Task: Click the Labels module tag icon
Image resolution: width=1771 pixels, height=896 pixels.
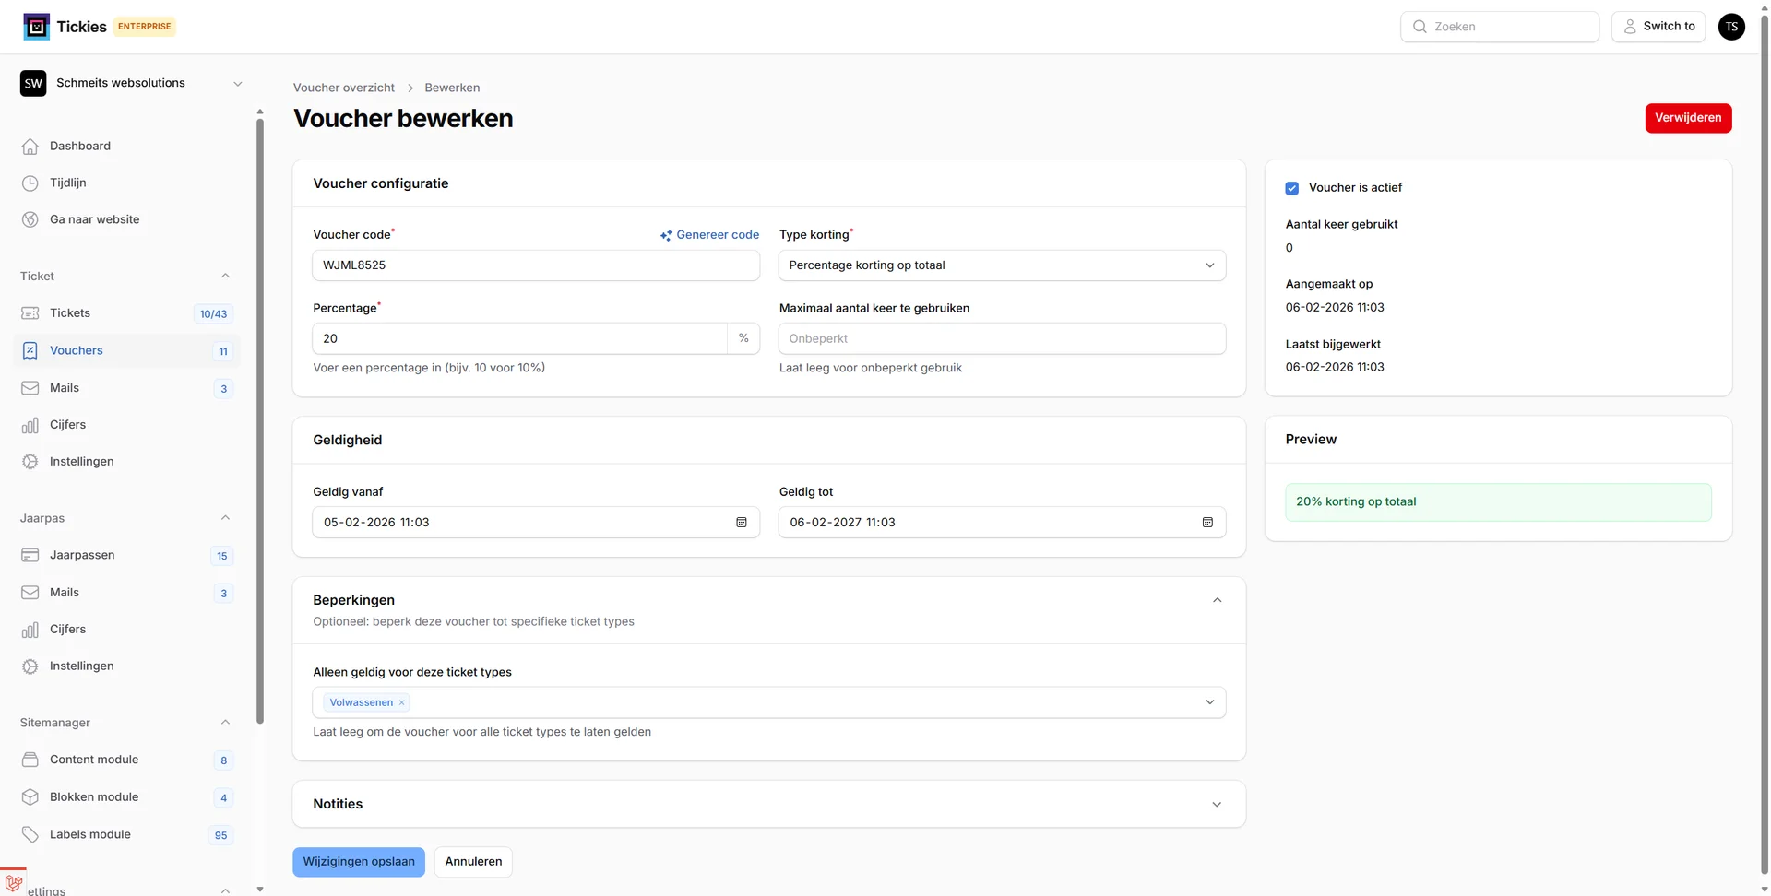Action: coord(30,835)
